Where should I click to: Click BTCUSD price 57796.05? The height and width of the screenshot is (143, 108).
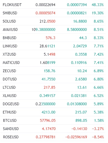pyautogui.click(x=48, y=120)
